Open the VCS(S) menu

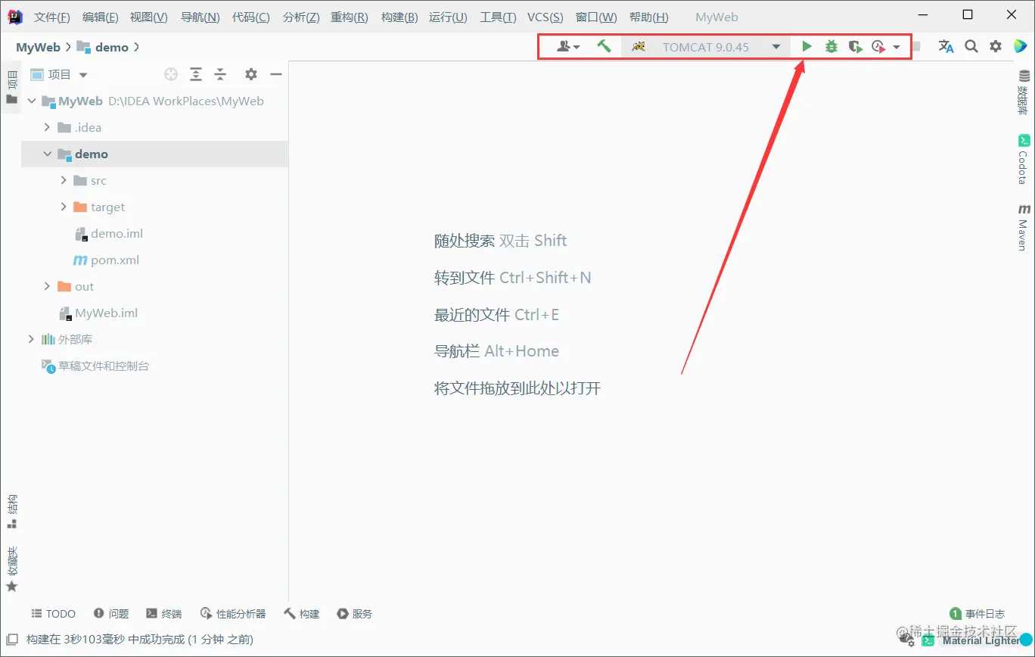point(545,17)
